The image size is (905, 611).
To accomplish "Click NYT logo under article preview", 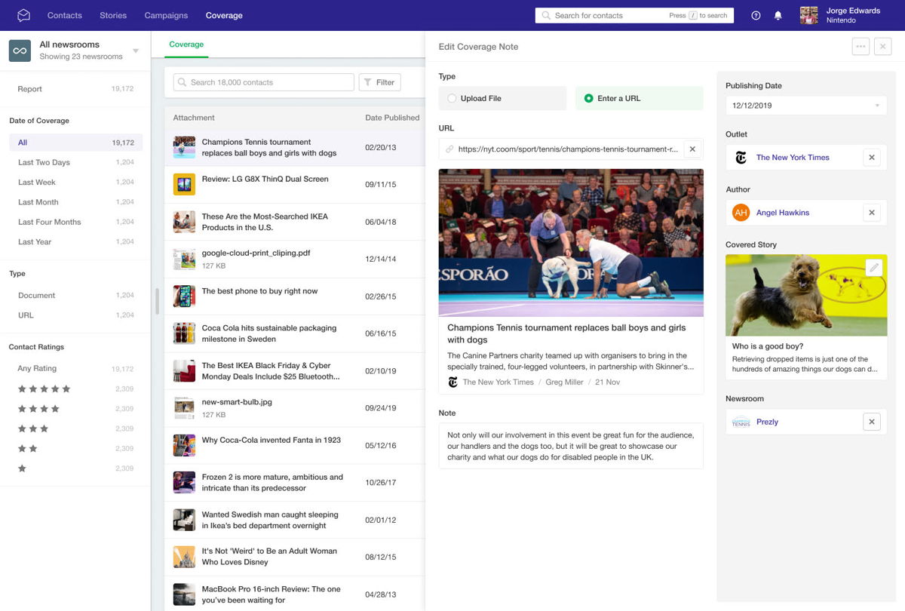I will 452,382.
